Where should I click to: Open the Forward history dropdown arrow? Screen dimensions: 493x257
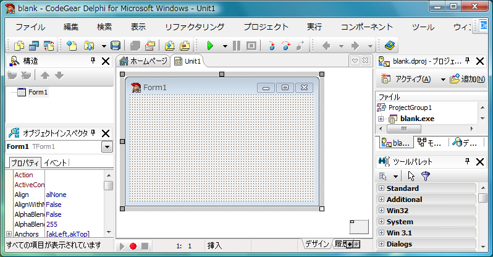pyautogui.click(x=371, y=46)
